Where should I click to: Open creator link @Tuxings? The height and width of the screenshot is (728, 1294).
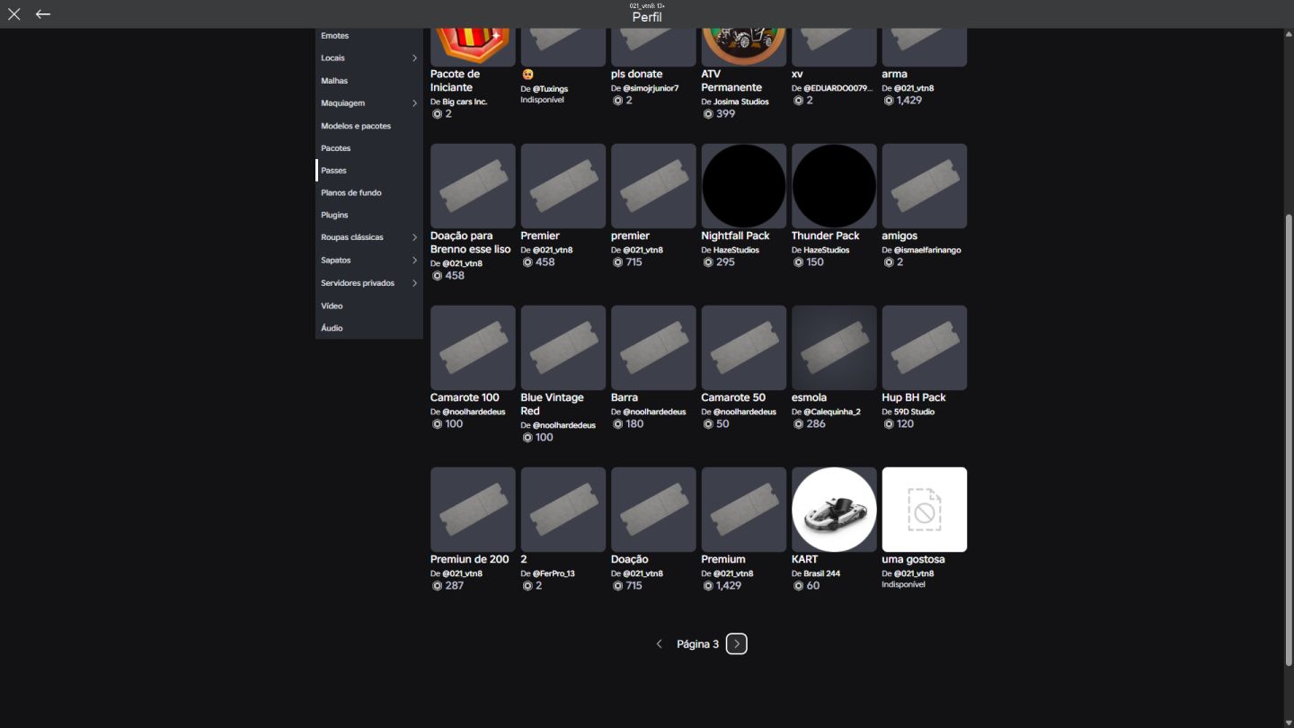point(550,89)
